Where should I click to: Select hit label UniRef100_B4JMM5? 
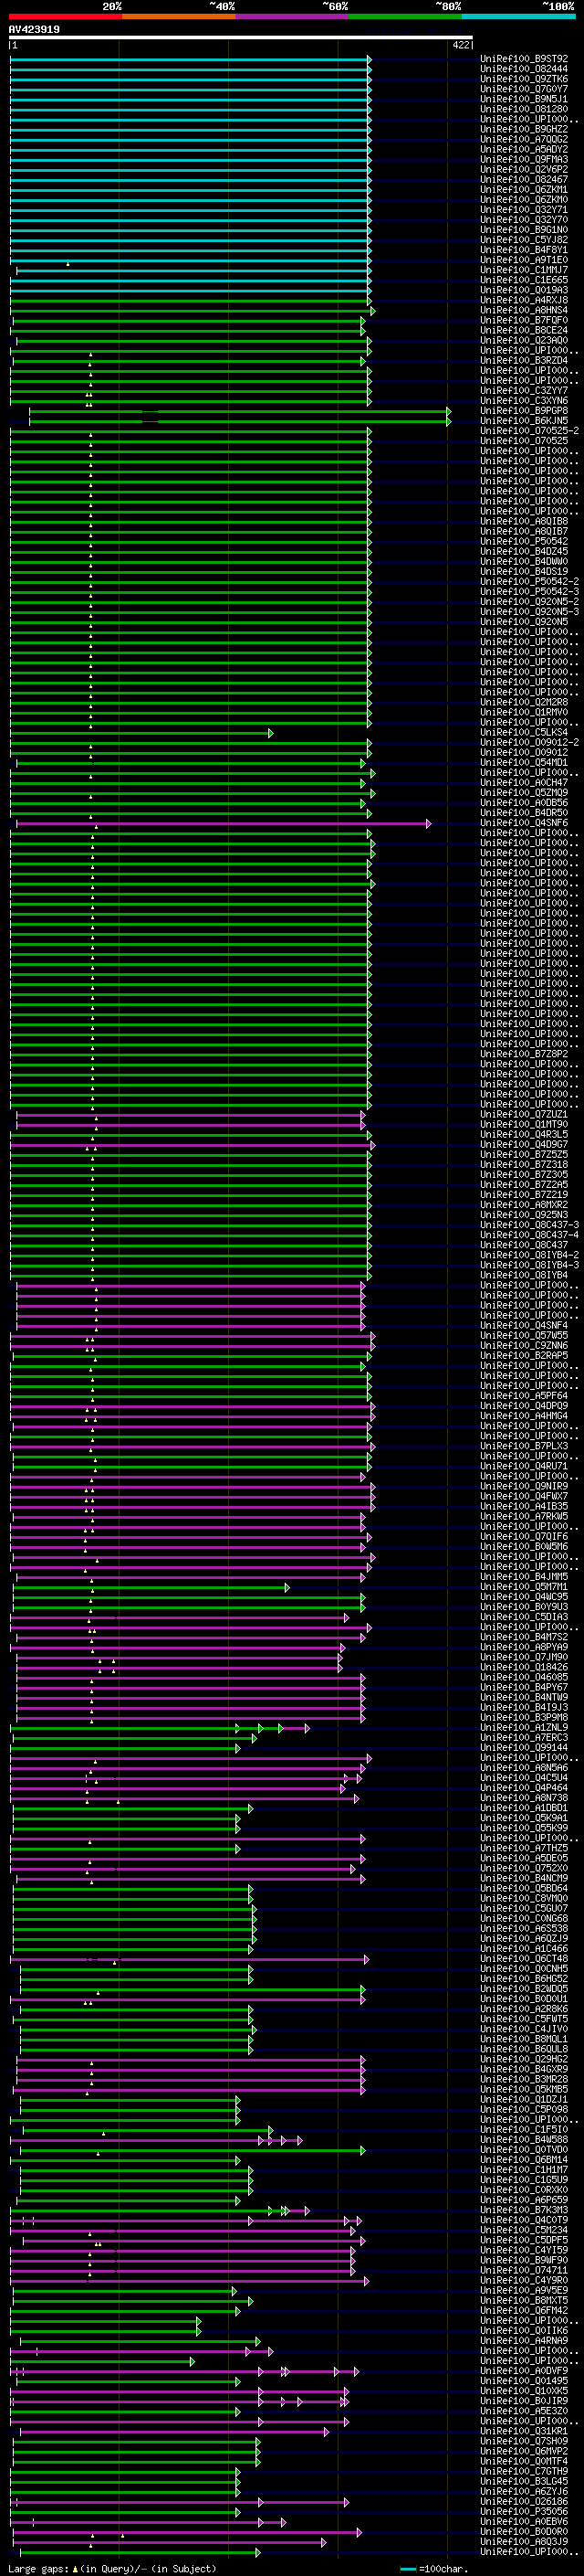(x=524, y=1577)
